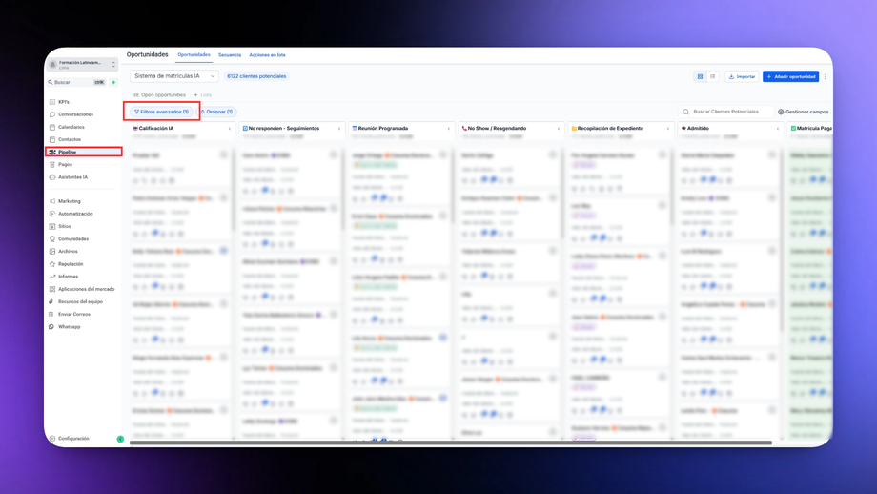Click Añadir oportunidad button
This screenshot has height=494, width=877.
pos(791,76)
